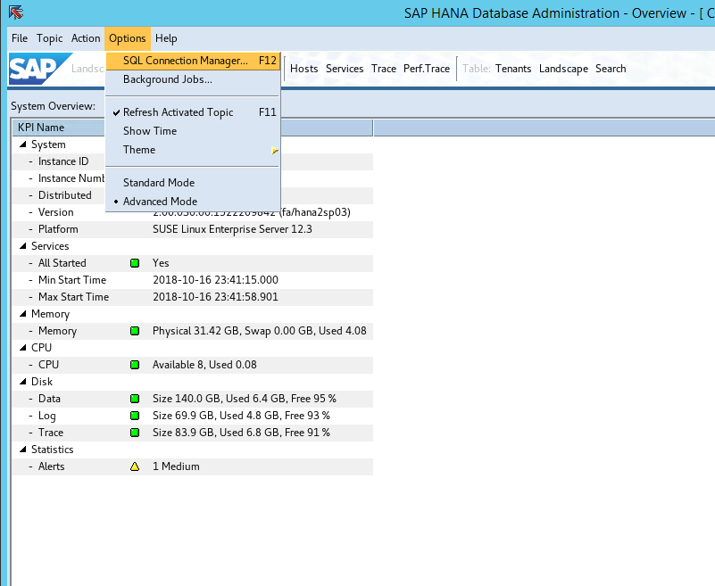Collapse the Memory tree group

click(x=23, y=314)
